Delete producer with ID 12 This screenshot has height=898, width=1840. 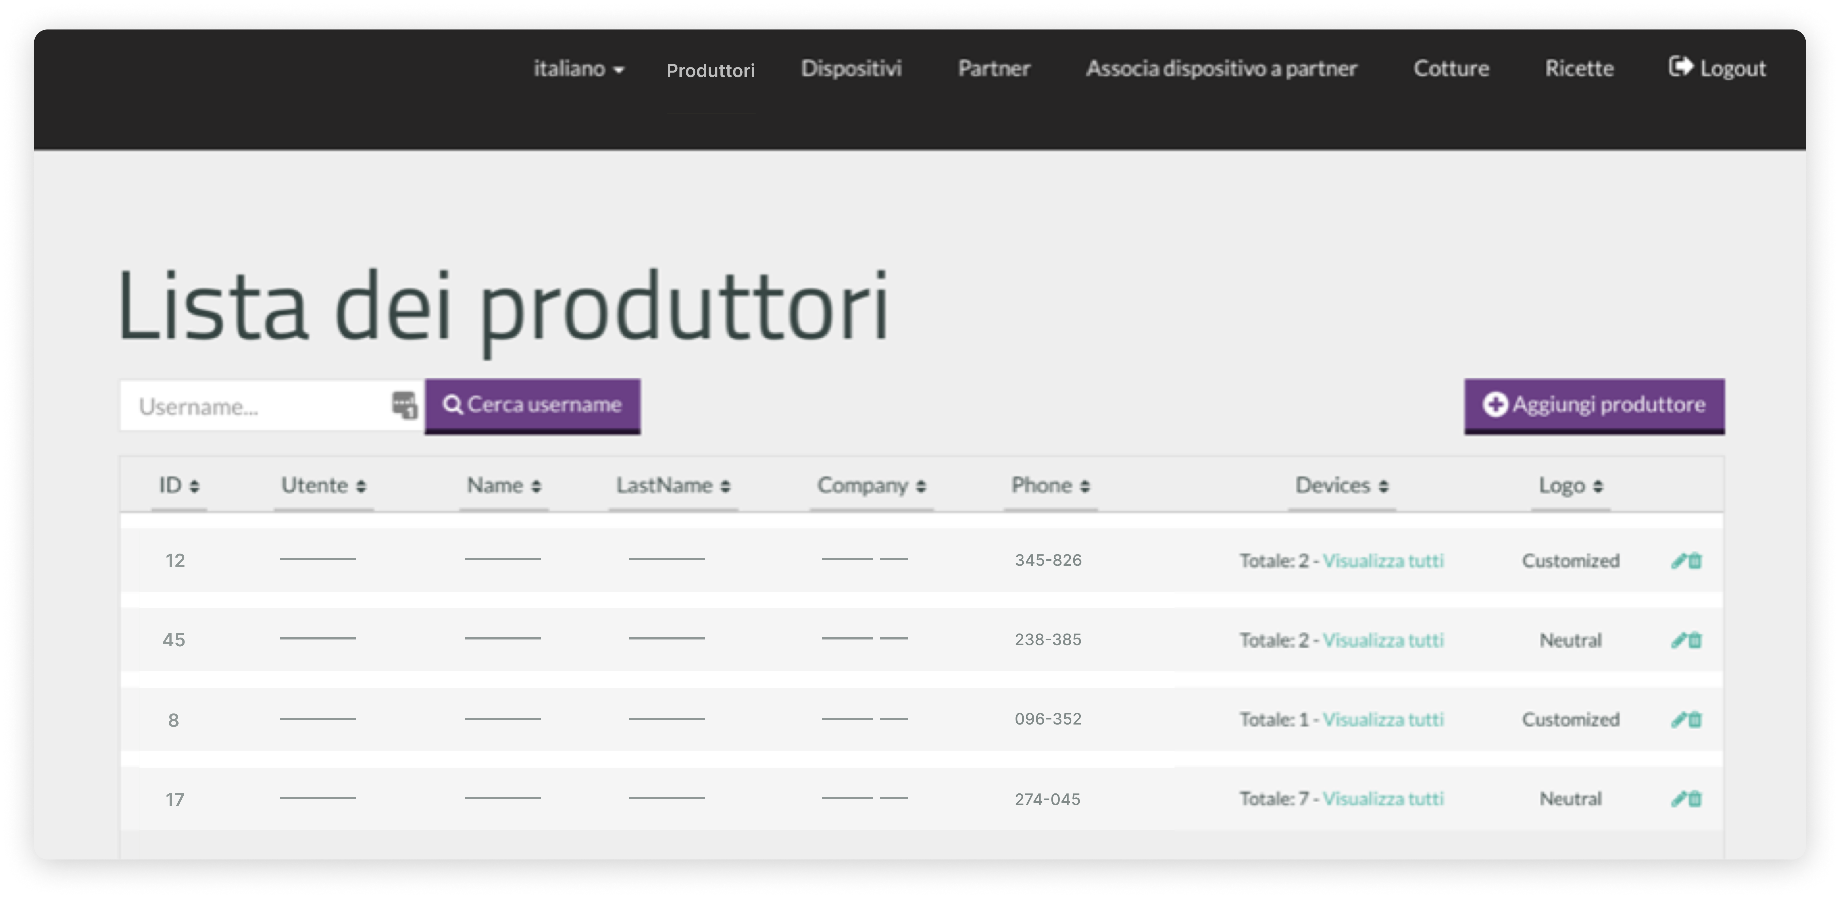tap(1695, 561)
